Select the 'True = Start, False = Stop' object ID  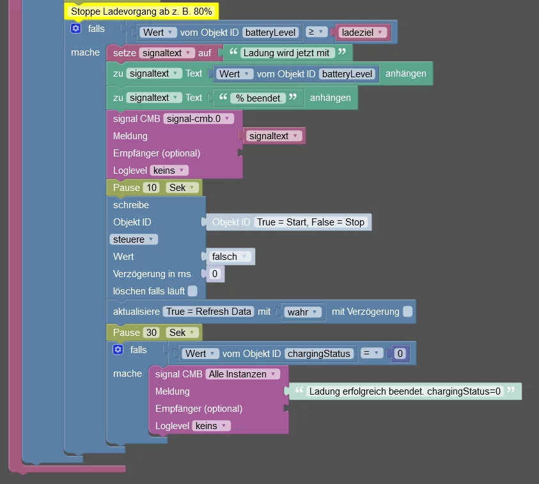[x=311, y=222]
